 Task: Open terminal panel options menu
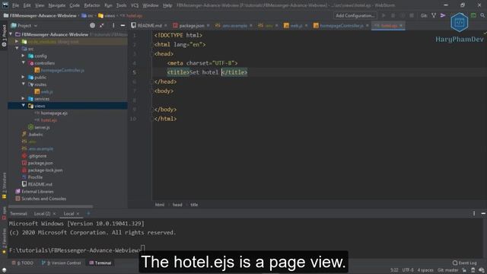click(x=474, y=213)
